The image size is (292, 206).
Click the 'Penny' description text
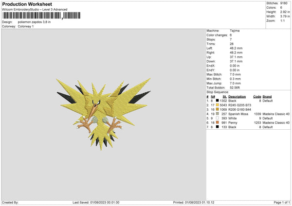coord(233,123)
